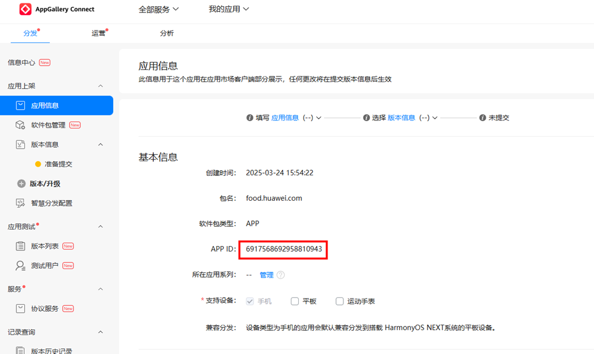Open 协议服务 in the sidebar
The image size is (594, 354).
(45, 309)
